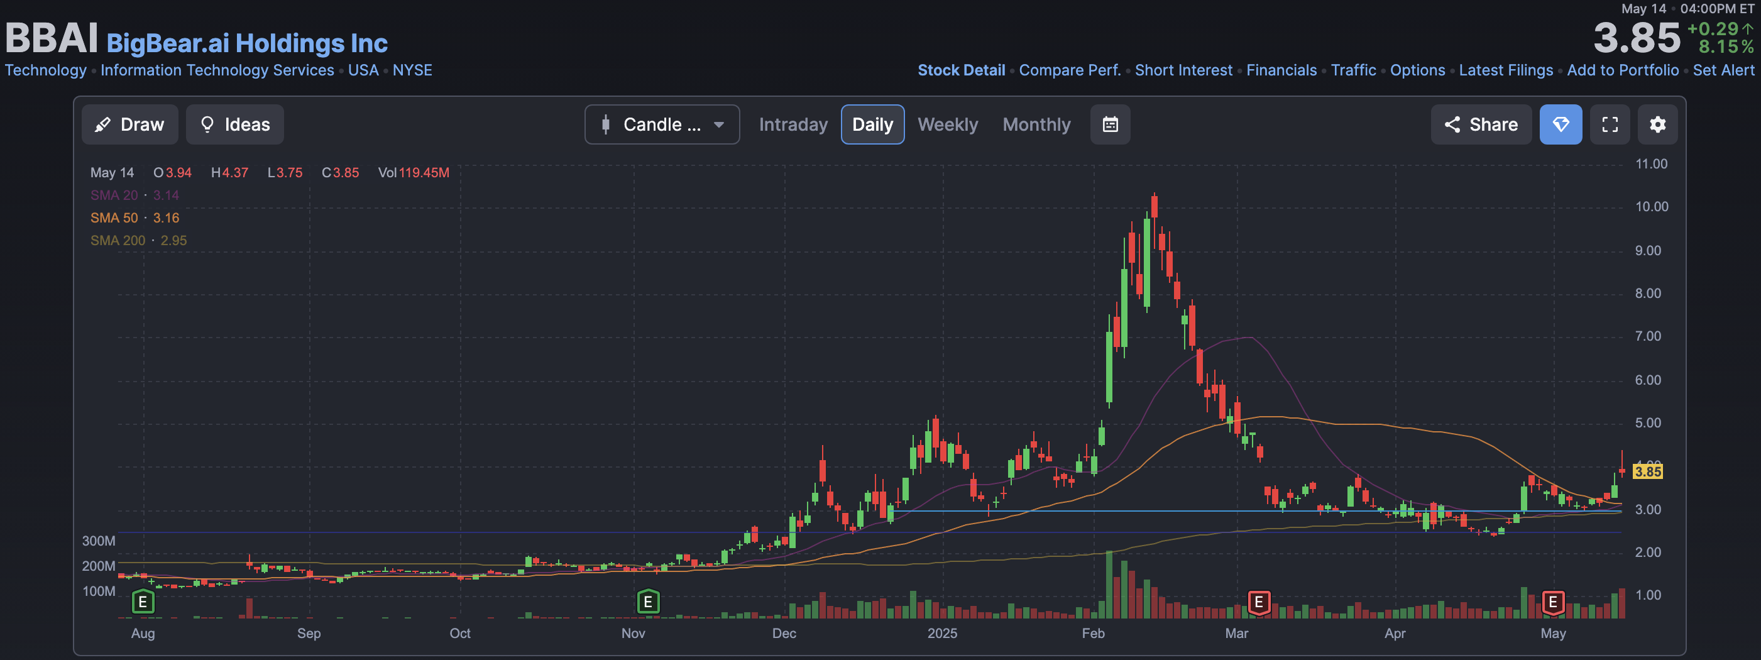
Task: Switch to Monthly timeframe
Action: [1036, 124]
